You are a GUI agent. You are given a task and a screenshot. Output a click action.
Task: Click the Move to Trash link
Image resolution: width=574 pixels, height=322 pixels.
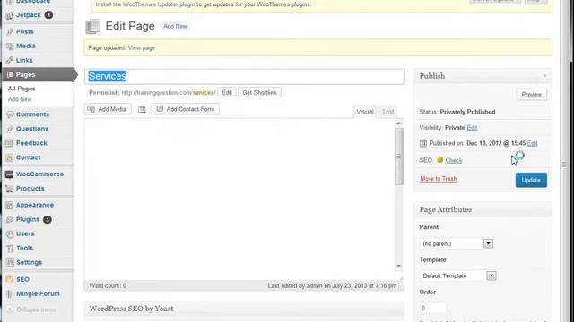point(439,179)
